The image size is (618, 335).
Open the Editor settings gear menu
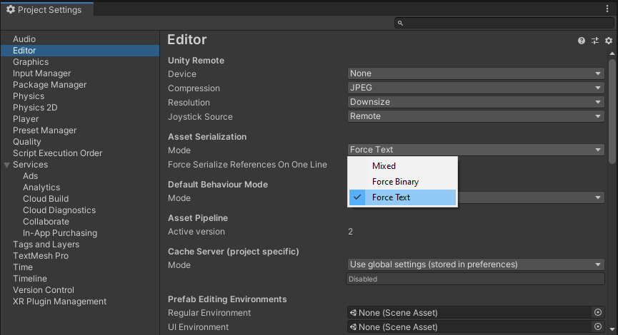tap(609, 41)
